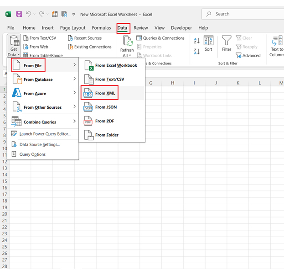The width and height of the screenshot is (284, 275).
Task: Open the Customize Quick Access Toolbar dropdown
Action: click(x=73, y=14)
